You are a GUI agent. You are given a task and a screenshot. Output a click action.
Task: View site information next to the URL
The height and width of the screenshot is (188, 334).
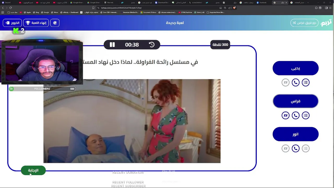99,8
